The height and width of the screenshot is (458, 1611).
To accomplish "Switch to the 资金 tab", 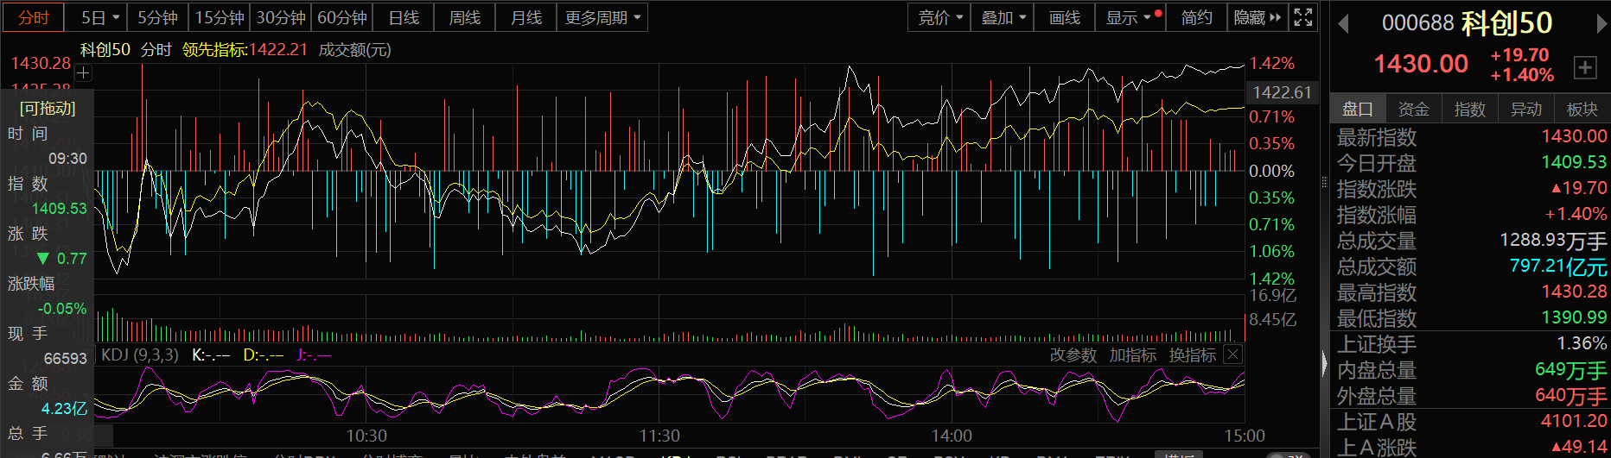I will click(1413, 109).
